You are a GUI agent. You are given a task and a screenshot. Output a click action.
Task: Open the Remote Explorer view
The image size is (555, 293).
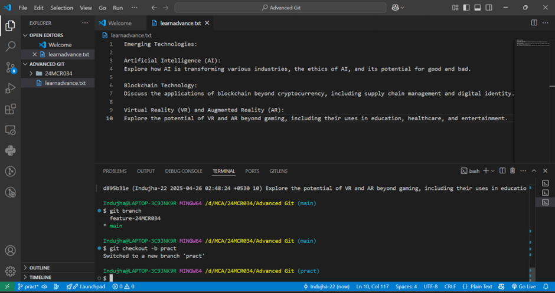(x=10, y=130)
